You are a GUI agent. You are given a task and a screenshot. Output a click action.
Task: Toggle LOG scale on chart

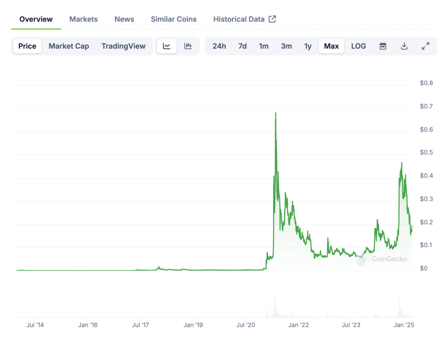pos(358,46)
